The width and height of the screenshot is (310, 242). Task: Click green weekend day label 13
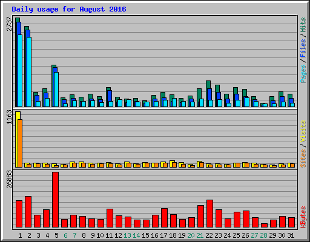point(127,235)
